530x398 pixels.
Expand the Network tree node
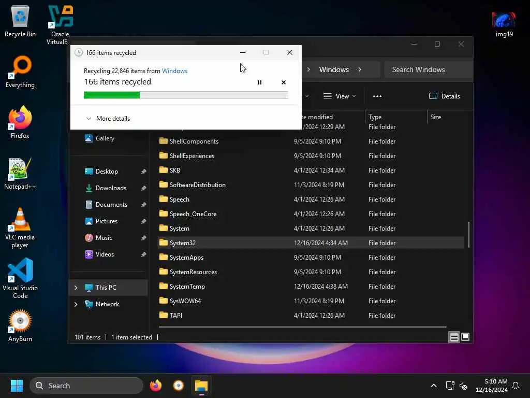point(76,304)
